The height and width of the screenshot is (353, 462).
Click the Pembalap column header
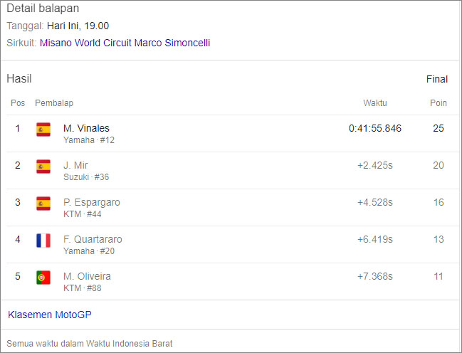pyautogui.click(x=54, y=103)
